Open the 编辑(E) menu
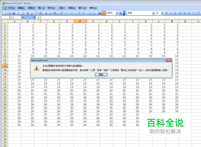 (x=21, y=8)
